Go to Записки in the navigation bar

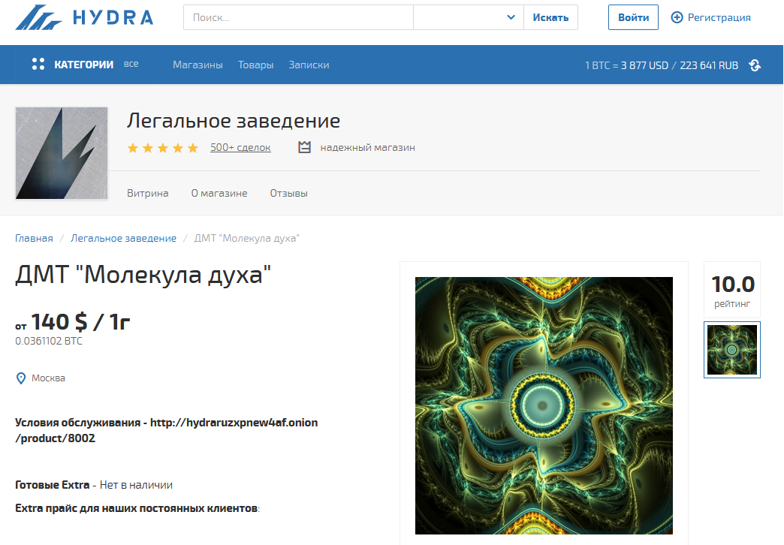309,65
